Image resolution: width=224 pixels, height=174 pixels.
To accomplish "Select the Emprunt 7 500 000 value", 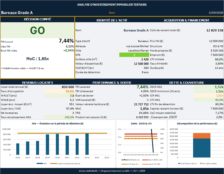I will (x=217, y=55).
